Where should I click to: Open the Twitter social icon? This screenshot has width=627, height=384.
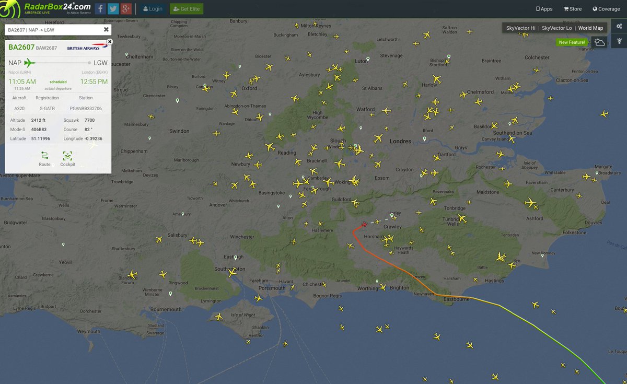[x=113, y=9]
